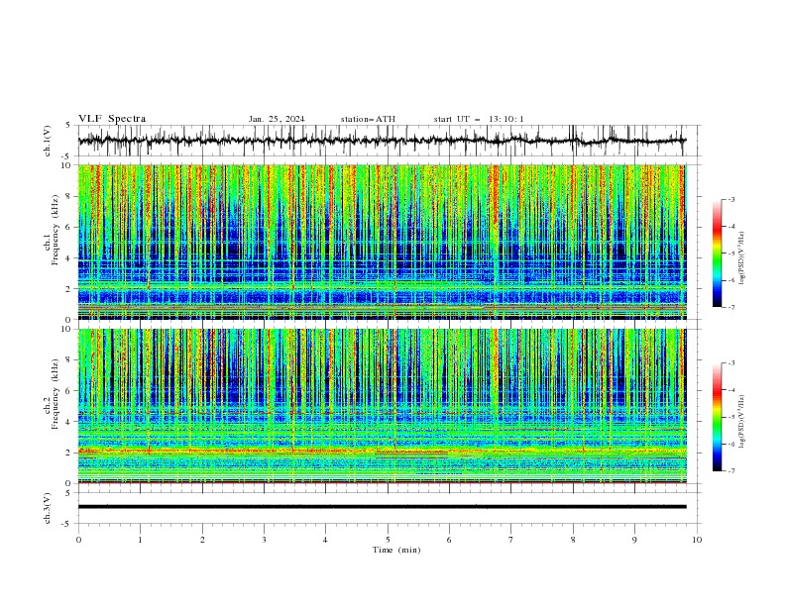Click time axis tick label "0"
Screen dimensions: 785x606
[x=78, y=540]
